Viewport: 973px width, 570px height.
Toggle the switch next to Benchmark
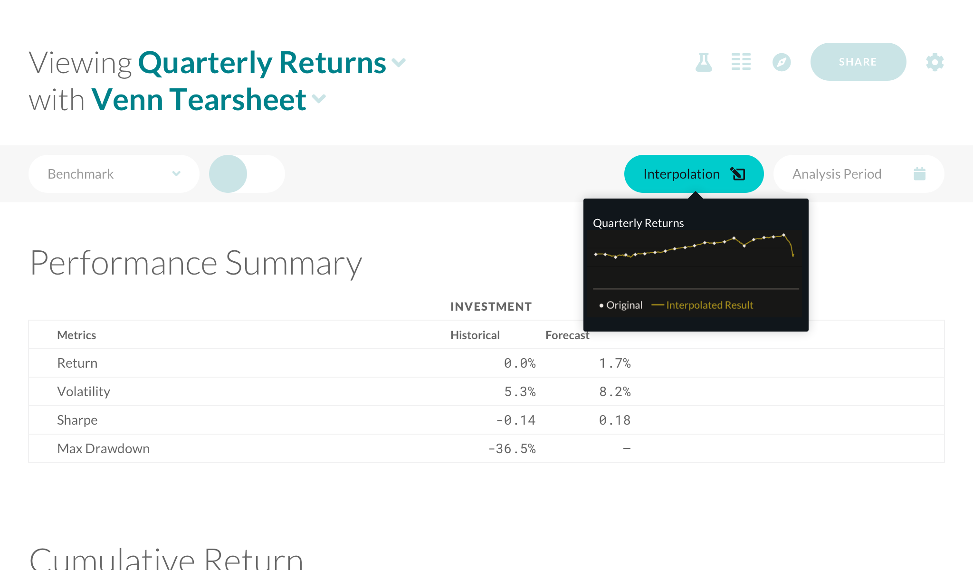point(247,174)
